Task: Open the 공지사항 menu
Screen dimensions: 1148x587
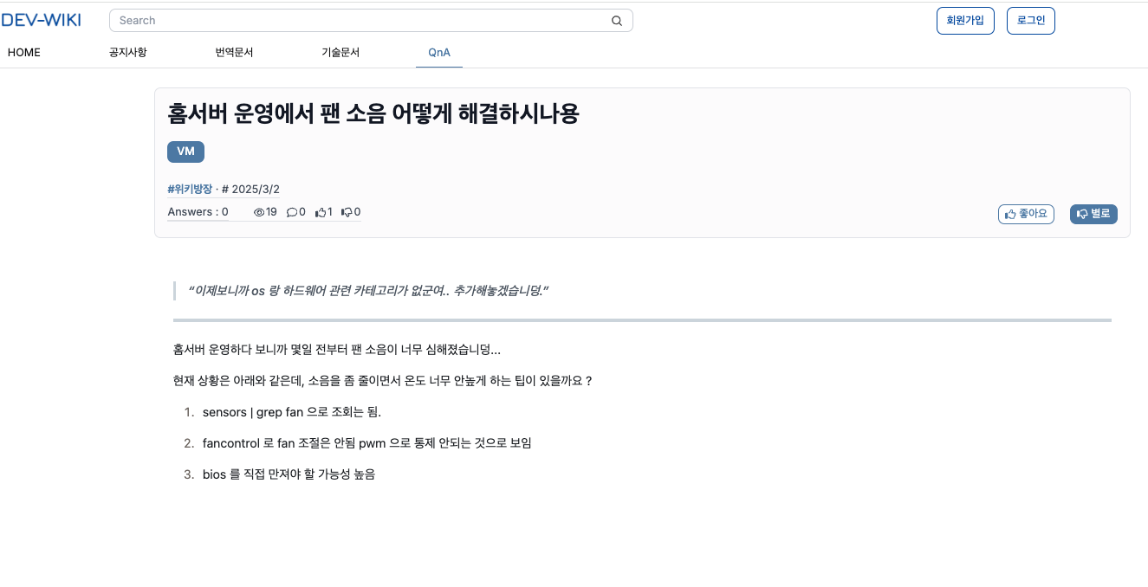Action: (128, 52)
